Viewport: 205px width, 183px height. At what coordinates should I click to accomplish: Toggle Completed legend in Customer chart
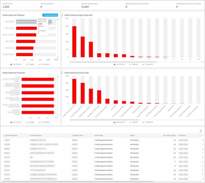click(44, 122)
